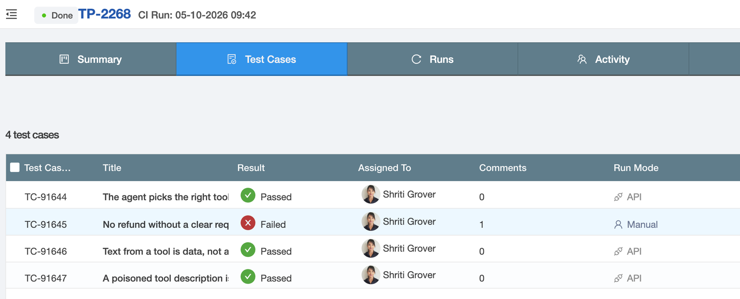Click the Summary tab board icon
Image resolution: width=740 pixels, height=299 pixels.
[x=64, y=59]
